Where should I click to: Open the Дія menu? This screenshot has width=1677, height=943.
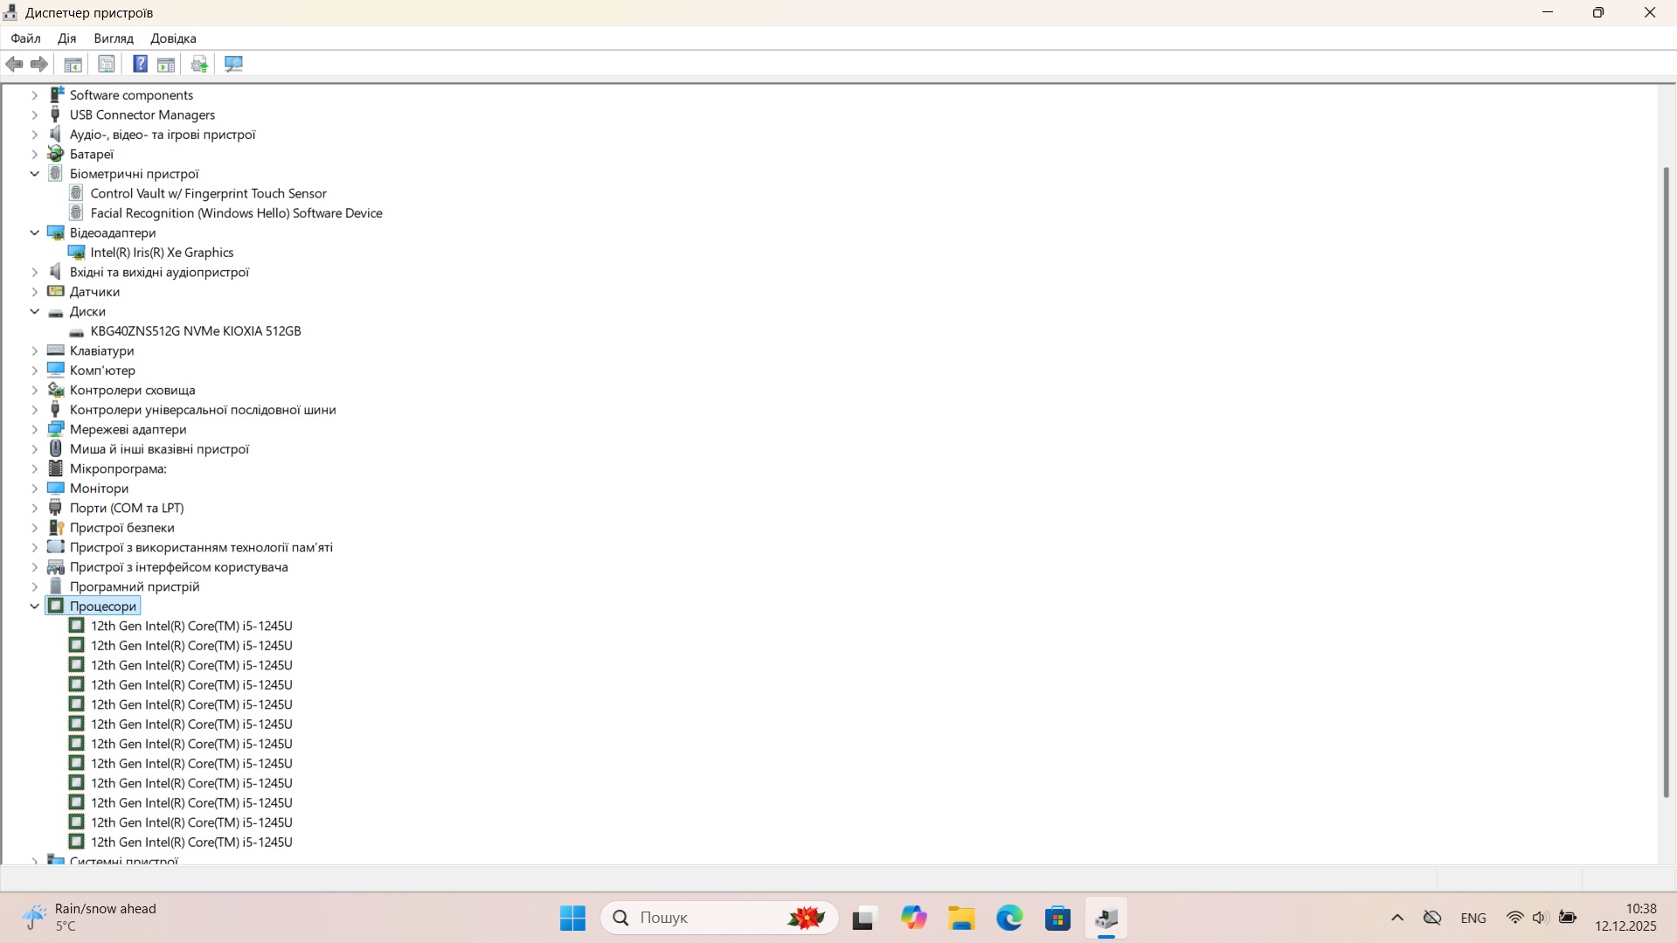tap(66, 38)
